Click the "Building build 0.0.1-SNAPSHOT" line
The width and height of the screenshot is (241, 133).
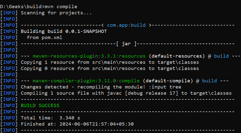[64, 31]
